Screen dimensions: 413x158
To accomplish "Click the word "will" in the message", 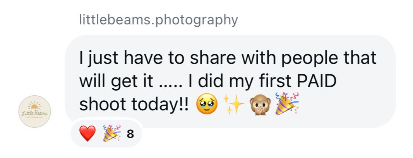I will tap(92, 81).
